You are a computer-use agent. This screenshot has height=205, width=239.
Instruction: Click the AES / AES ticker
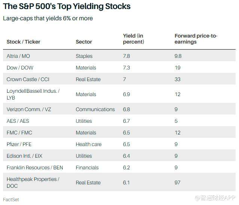click(x=18, y=121)
